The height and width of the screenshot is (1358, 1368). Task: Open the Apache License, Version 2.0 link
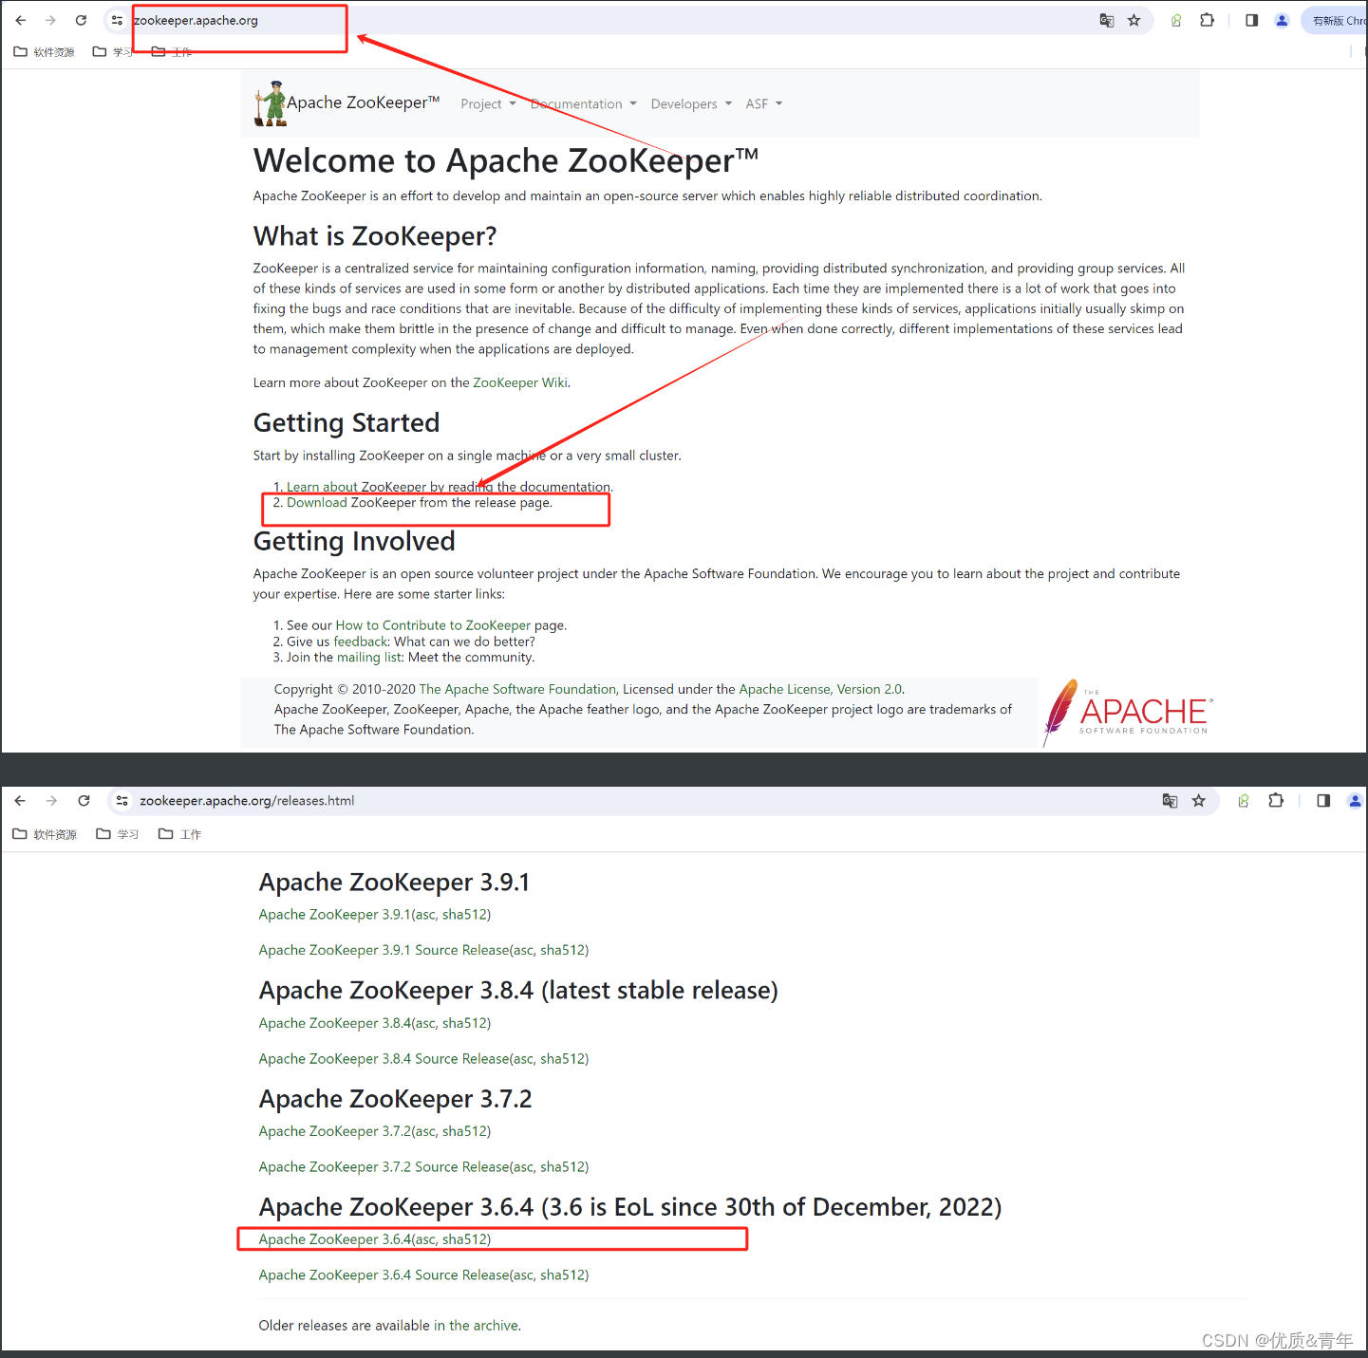coord(820,689)
